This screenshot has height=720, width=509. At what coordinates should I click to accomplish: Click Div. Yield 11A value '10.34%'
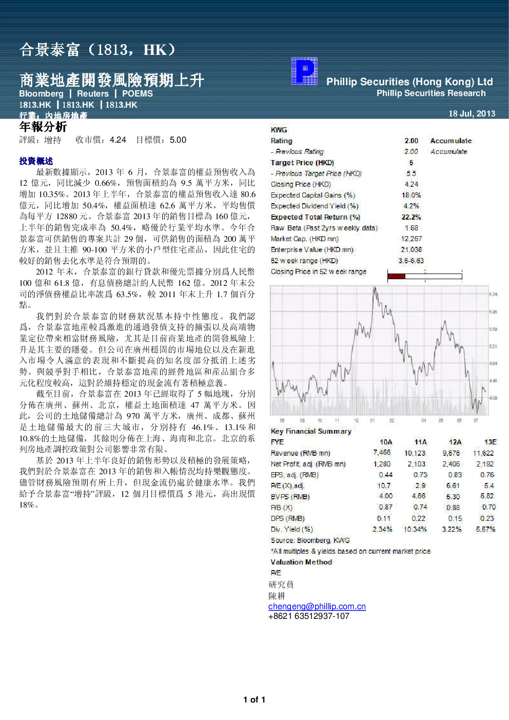[x=415, y=529]
